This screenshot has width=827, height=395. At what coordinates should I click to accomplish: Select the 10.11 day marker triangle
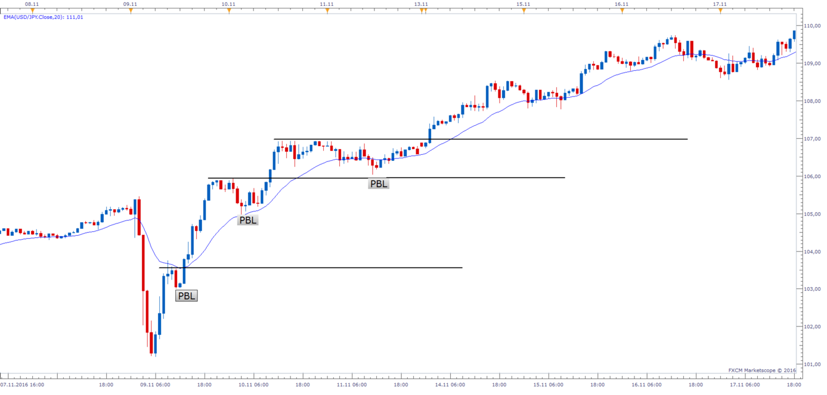coord(229,11)
